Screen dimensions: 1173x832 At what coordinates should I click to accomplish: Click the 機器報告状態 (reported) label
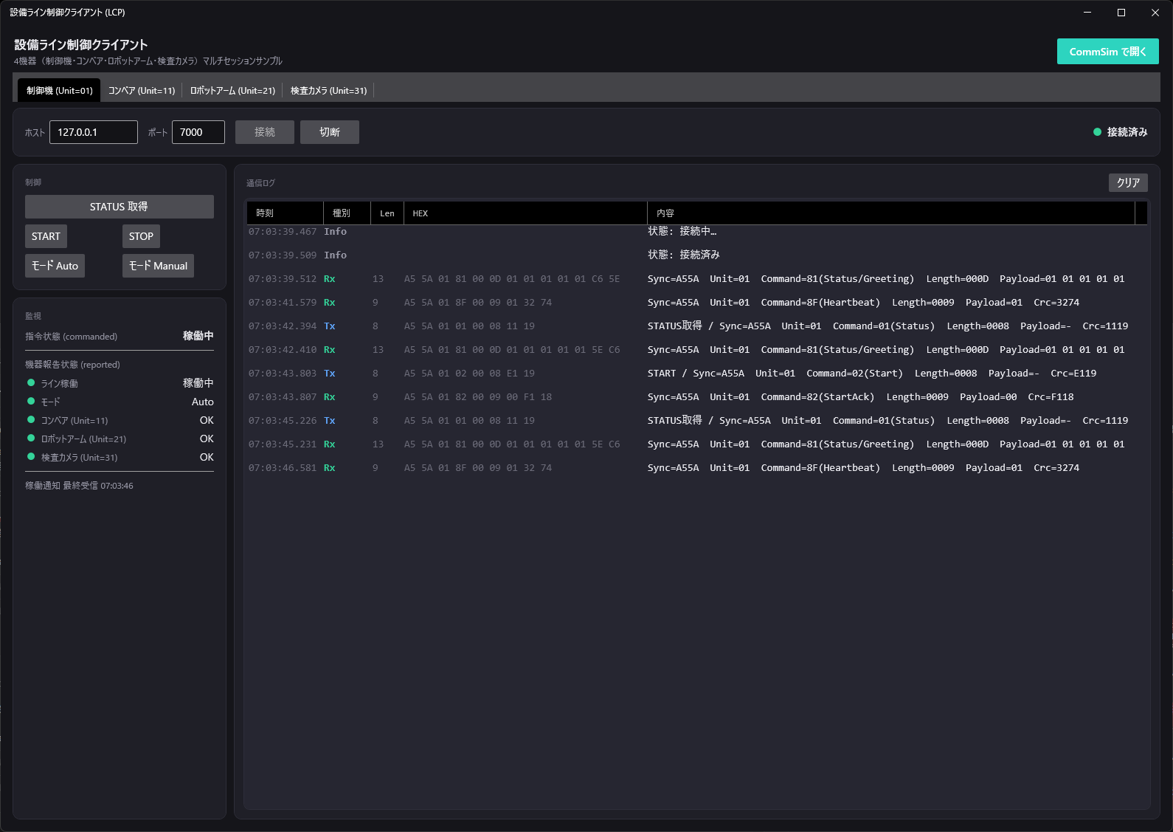(72, 365)
